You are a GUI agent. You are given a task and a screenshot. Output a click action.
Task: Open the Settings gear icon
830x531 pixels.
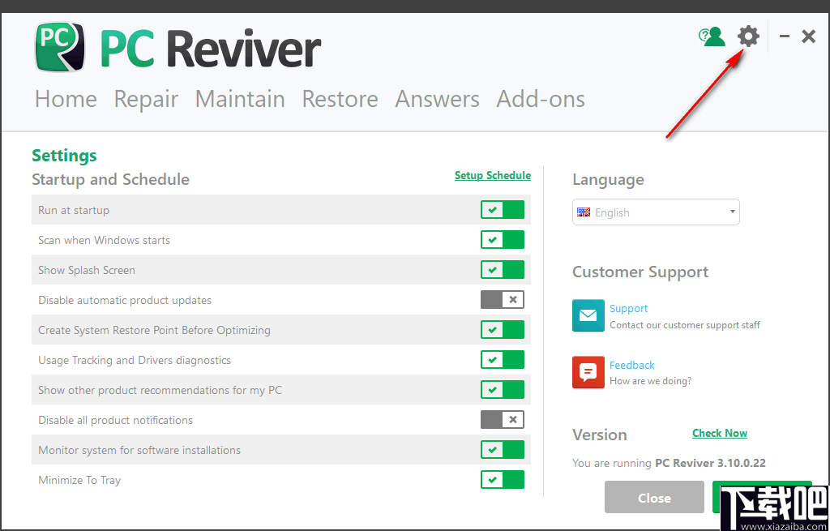[x=747, y=36]
